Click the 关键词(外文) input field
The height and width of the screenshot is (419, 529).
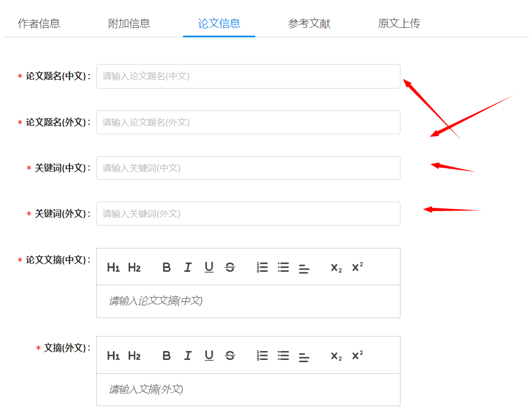(248, 213)
